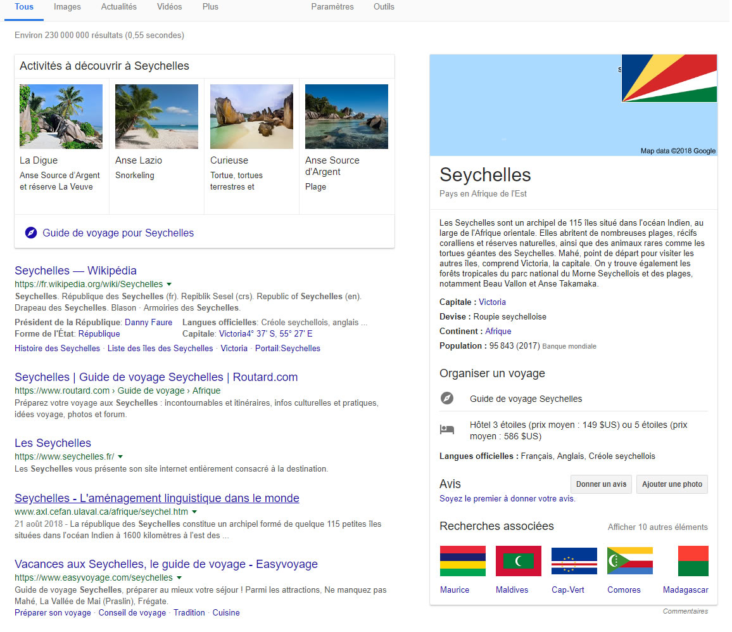Screen dimensions: 732x632
Task: Click the Donner un avis button
Action: (602, 484)
